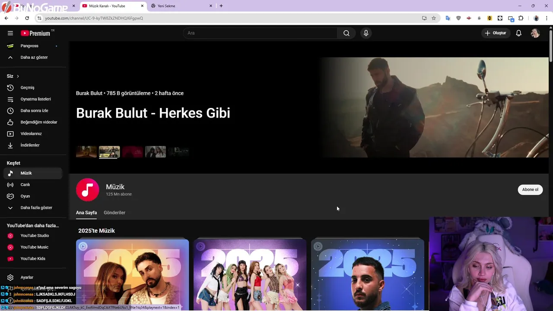Expand the Siz section chevron
Image resolution: width=553 pixels, height=311 pixels.
point(18,76)
